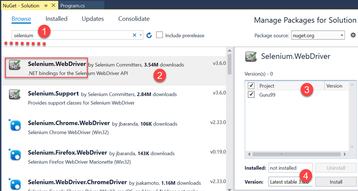Screen dimensions: 358x191
Task: Click the Install button
Action: coord(336,182)
